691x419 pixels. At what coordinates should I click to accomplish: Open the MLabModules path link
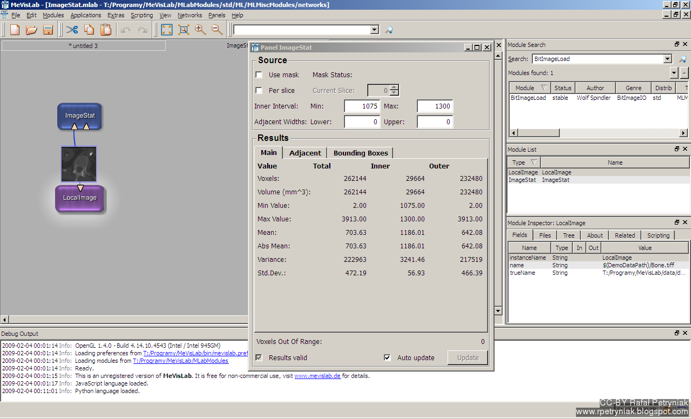click(x=181, y=361)
